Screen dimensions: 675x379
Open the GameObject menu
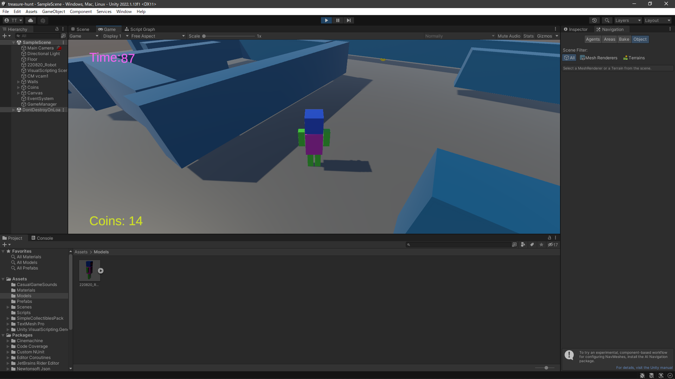(53, 12)
